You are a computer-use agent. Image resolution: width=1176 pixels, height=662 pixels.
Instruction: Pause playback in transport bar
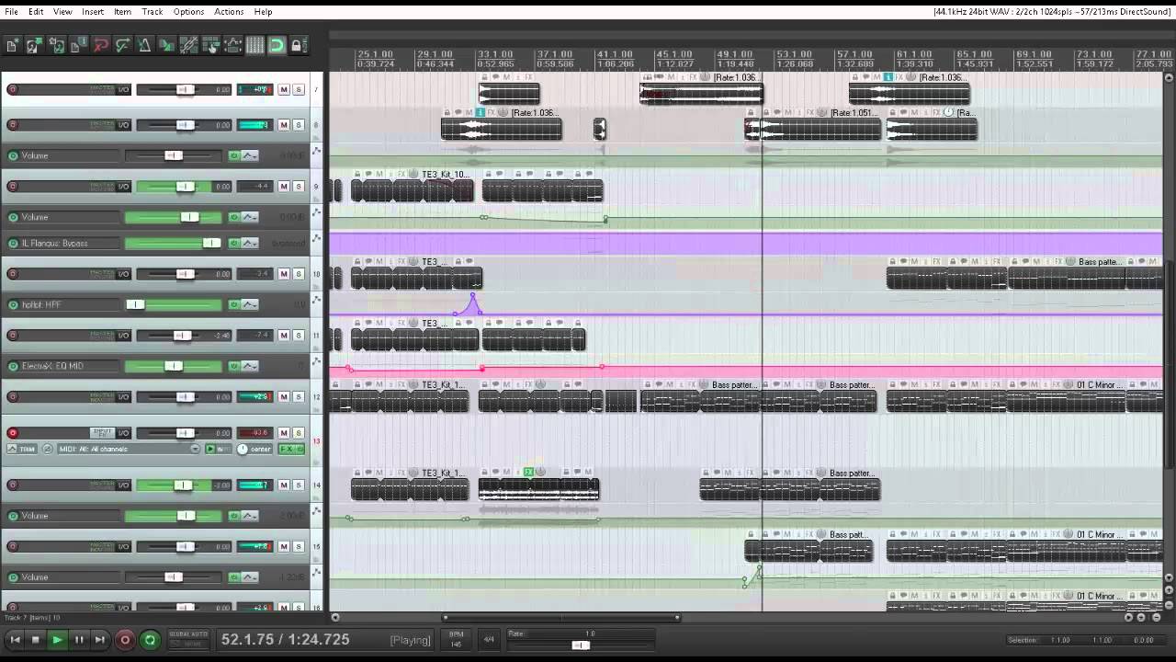point(78,640)
